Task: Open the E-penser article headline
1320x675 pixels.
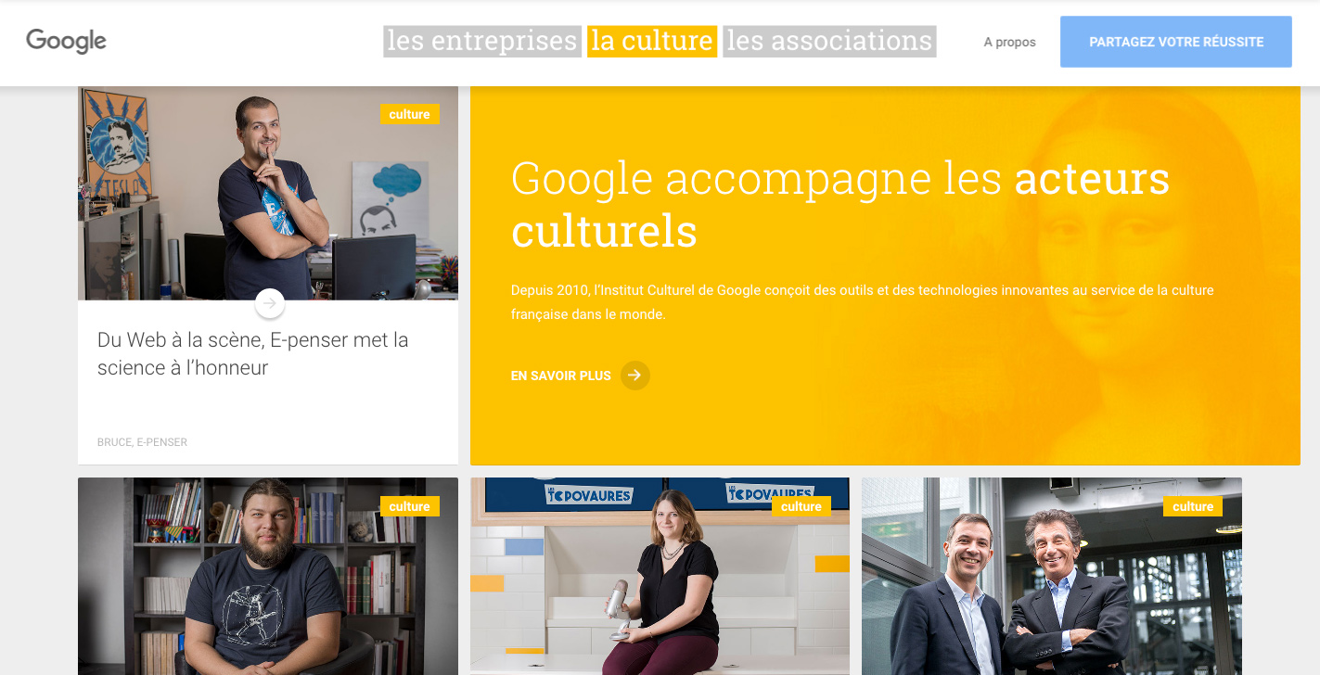Action: pyautogui.click(x=253, y=353)
